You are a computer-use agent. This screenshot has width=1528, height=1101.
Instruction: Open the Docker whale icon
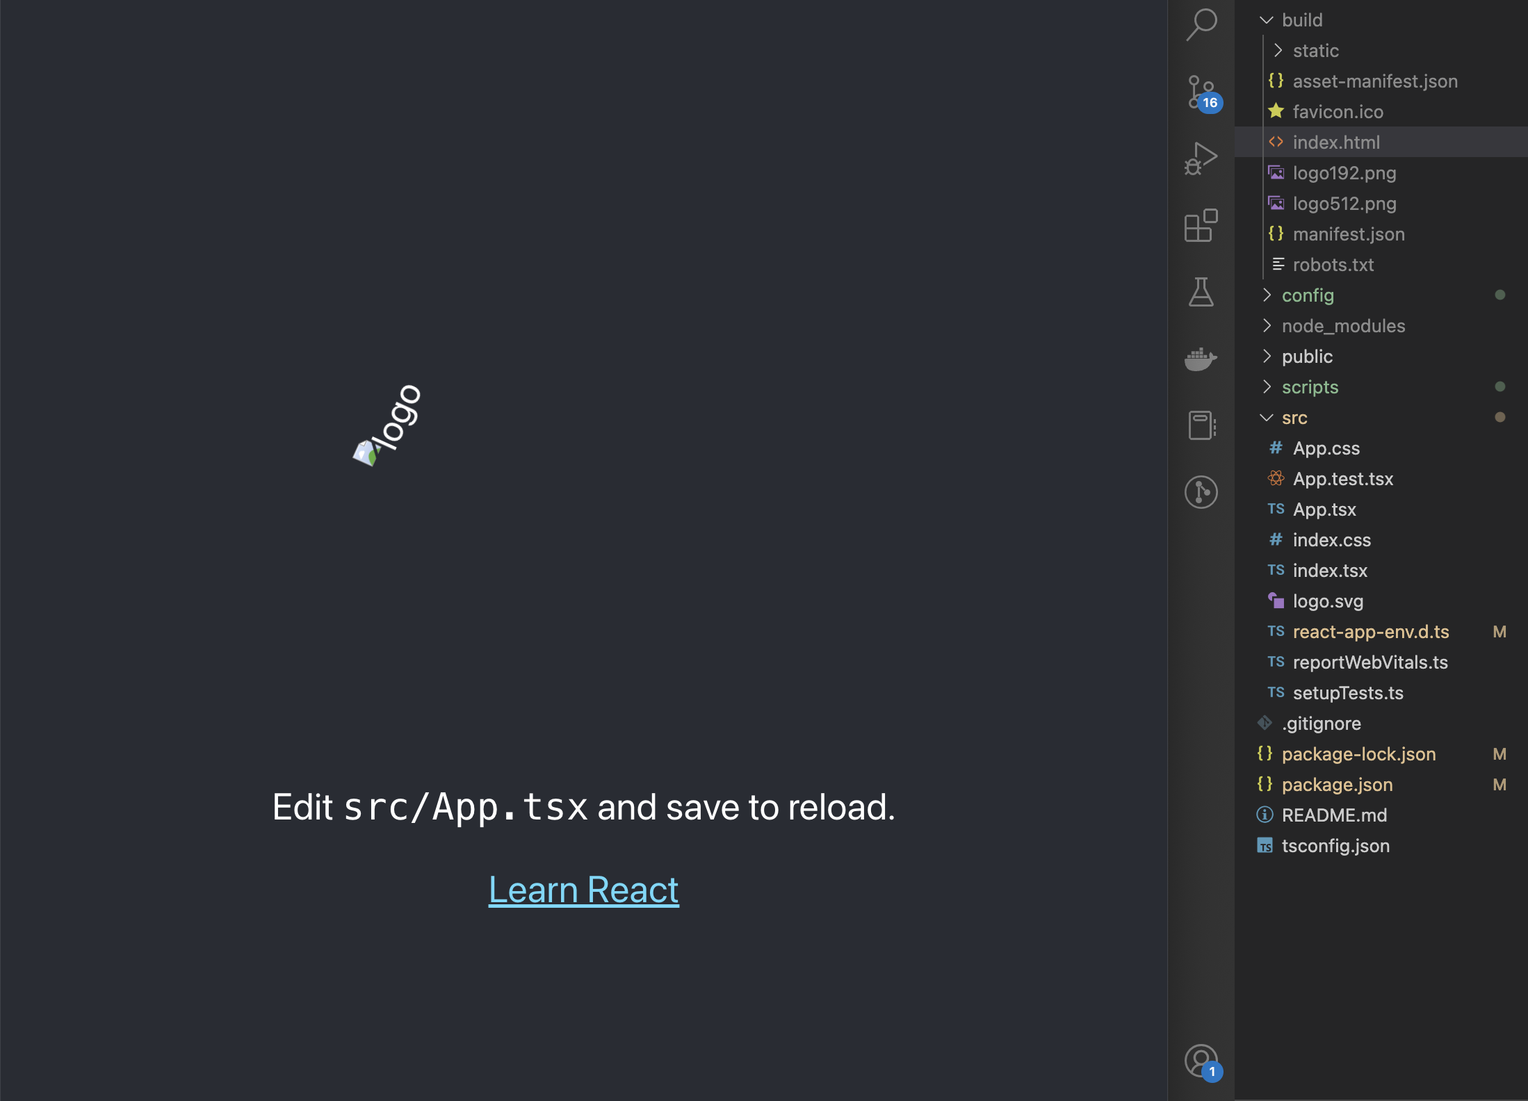[x=1201, y=359]
